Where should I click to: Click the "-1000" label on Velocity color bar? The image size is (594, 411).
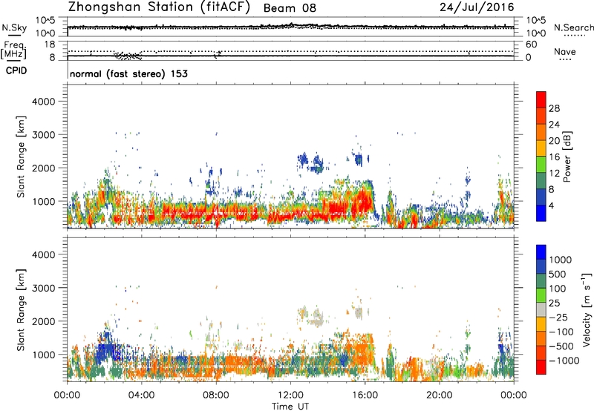pos(564,361)
